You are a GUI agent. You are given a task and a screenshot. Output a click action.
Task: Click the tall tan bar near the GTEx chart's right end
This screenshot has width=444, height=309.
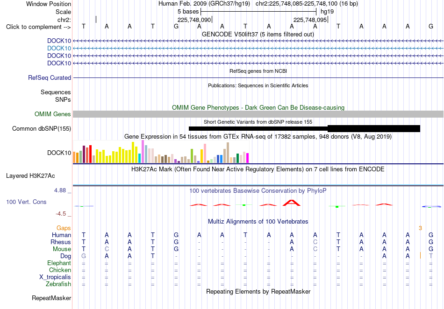pyautogui.click(x=228, y=153)
